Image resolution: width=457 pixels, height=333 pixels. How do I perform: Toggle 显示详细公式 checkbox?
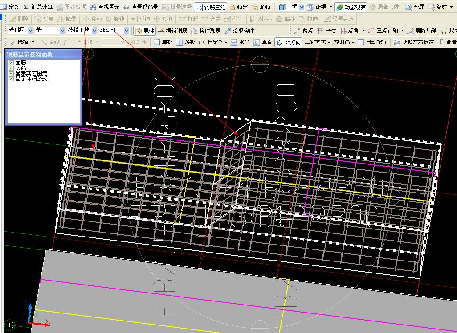point(12,79)
